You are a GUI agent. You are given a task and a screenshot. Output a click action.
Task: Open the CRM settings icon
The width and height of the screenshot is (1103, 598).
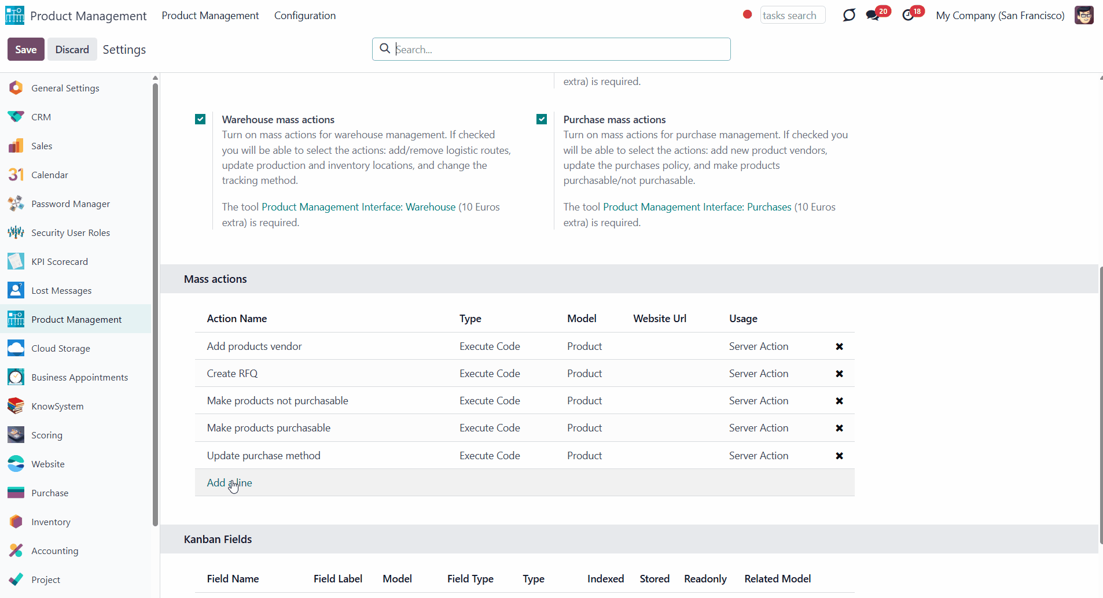[x=16, y=117]
